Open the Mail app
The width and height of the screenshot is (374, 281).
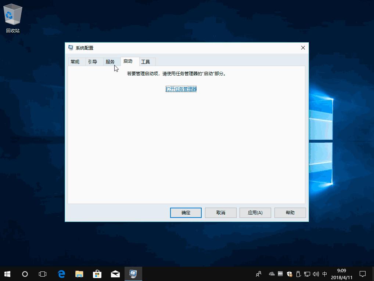115,274
